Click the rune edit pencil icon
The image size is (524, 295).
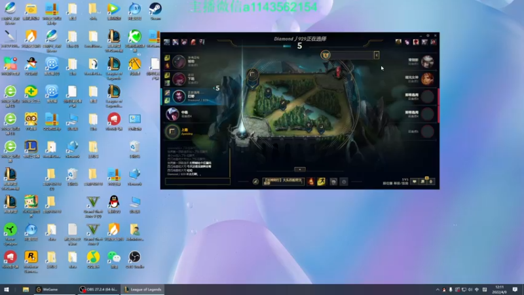255,182
